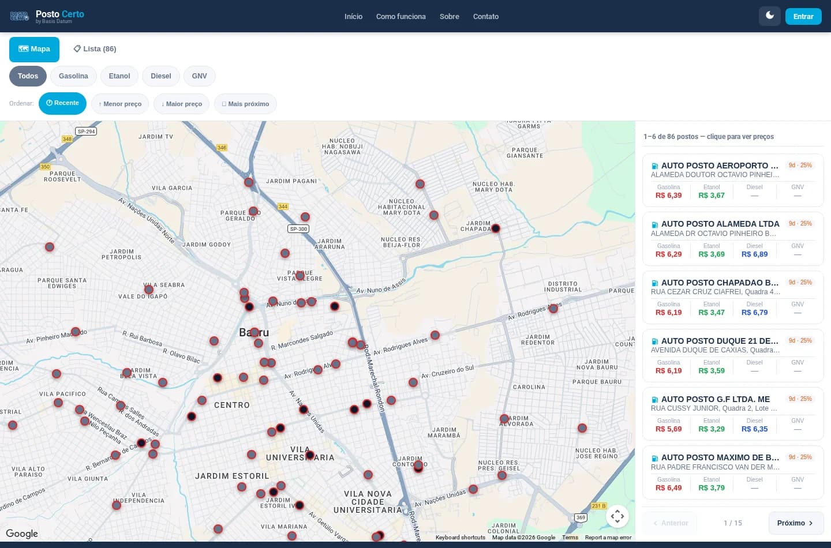Click the '1 / 15' page indicator

(x=733, y=523)
